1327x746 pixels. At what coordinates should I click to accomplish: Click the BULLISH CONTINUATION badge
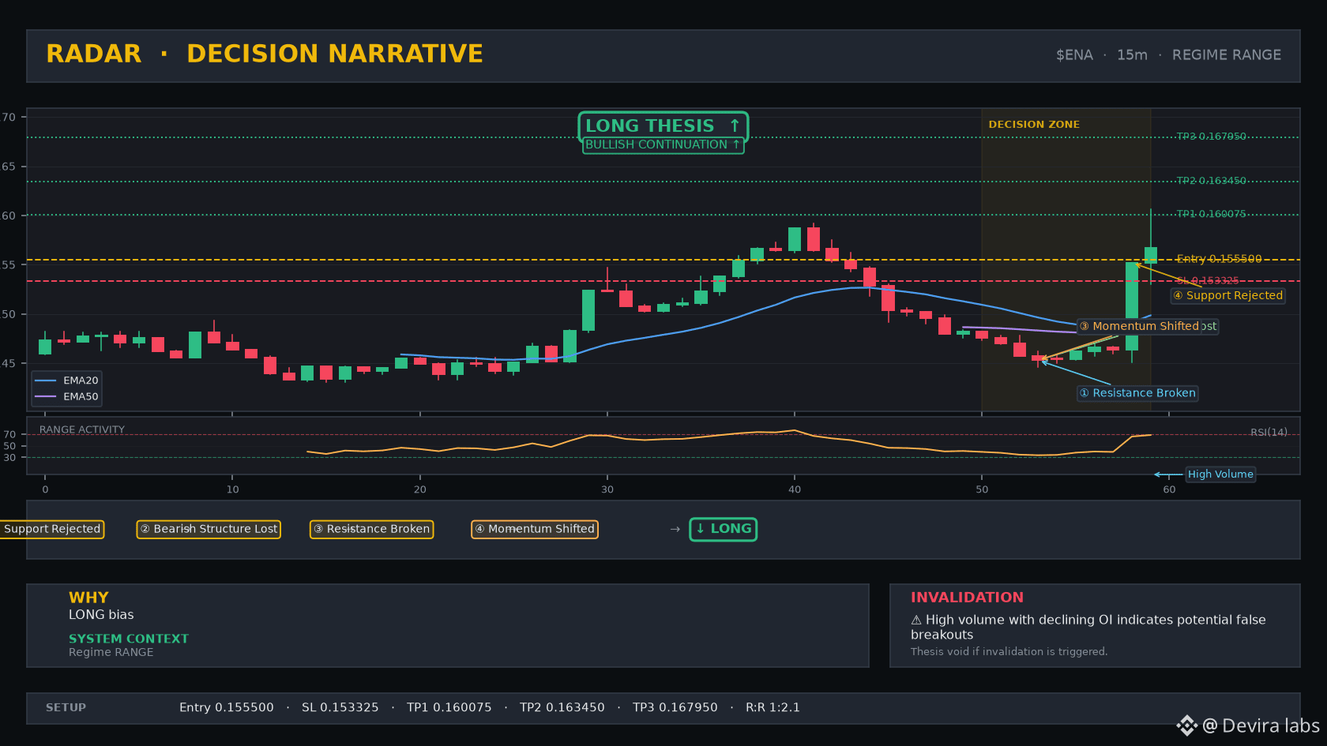663,144
